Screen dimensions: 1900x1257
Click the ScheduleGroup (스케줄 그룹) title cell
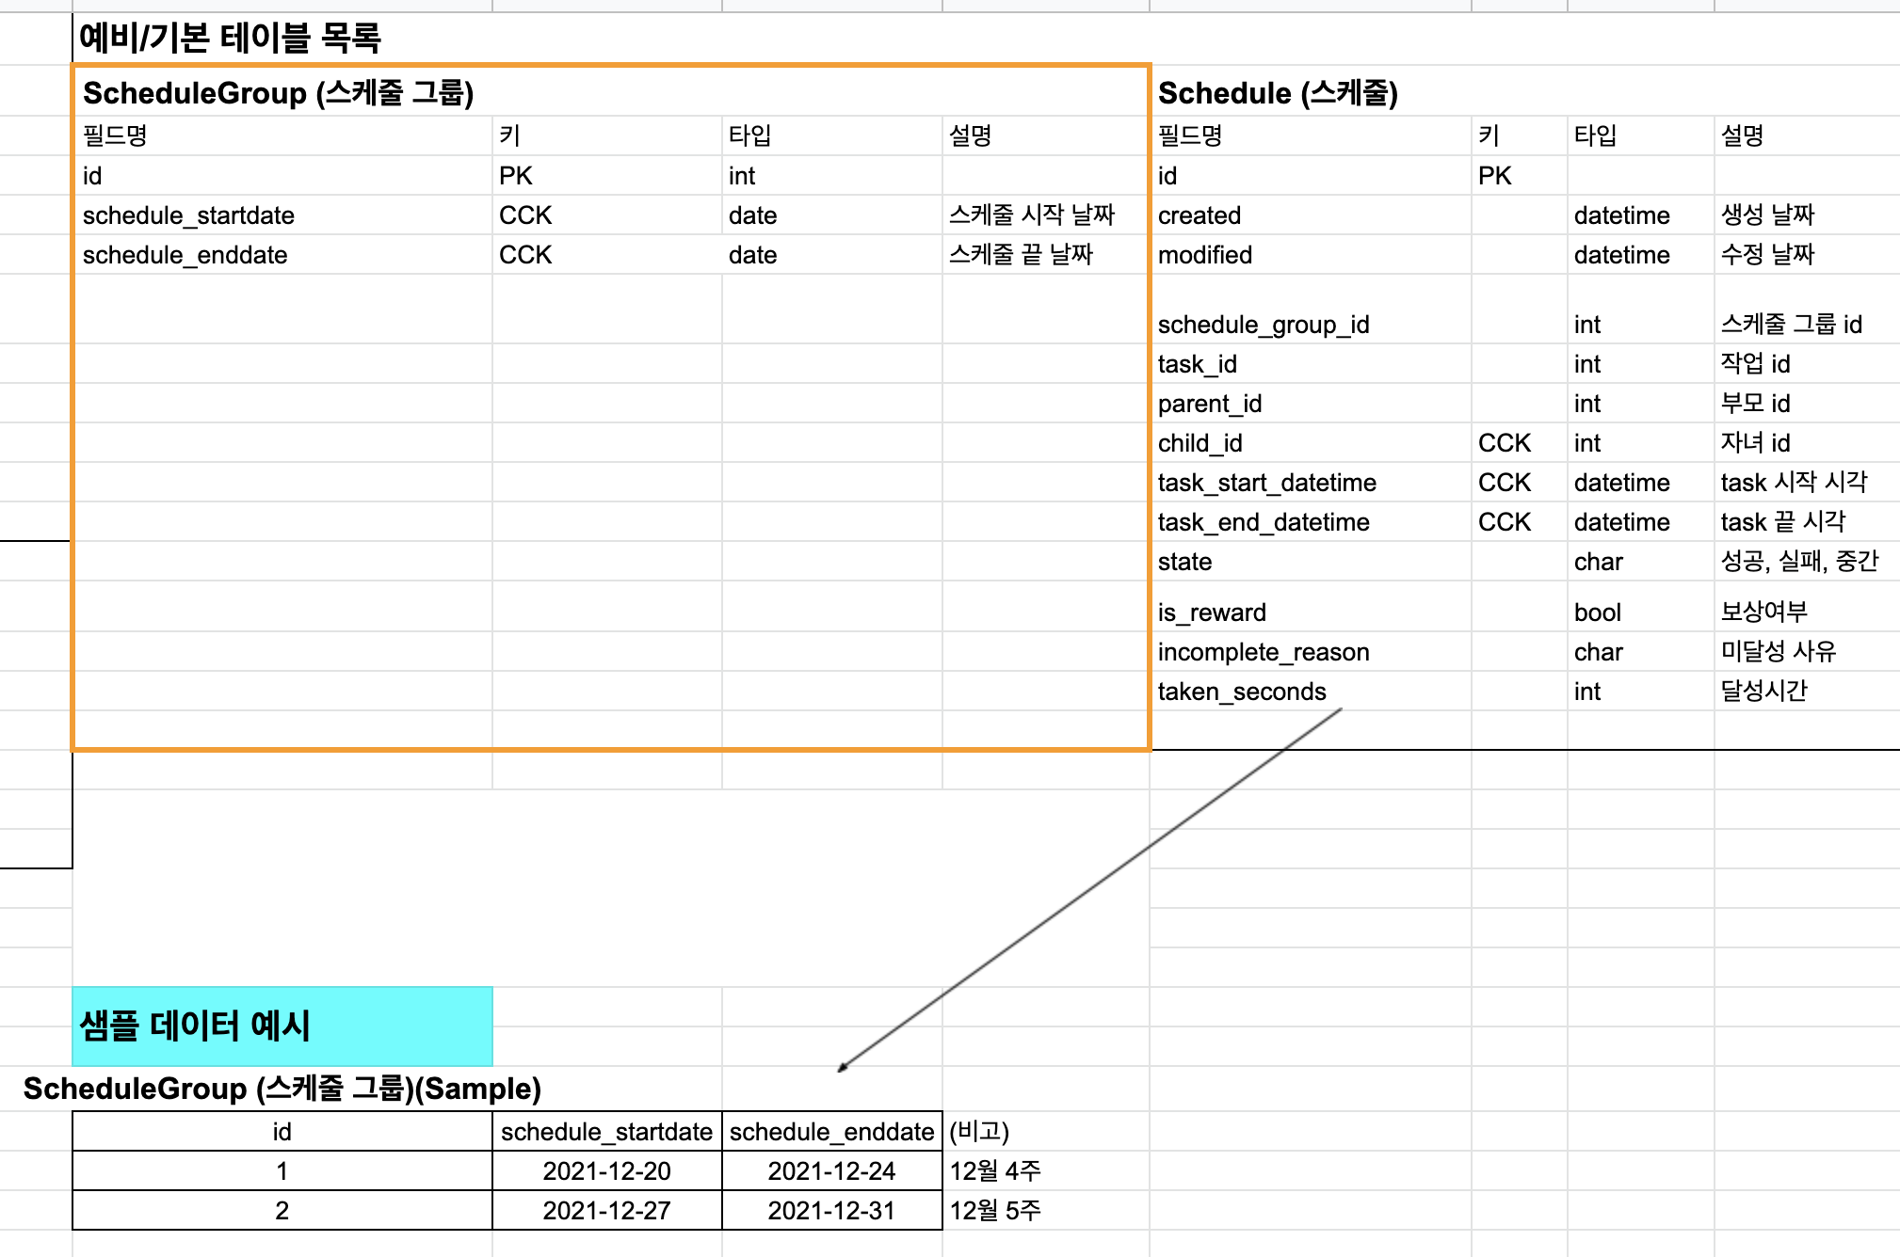tap(278, 93)
